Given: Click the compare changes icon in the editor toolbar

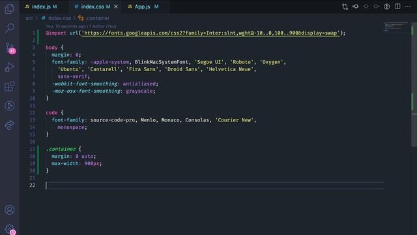Looking at the screenshot, I should (345, 7).
